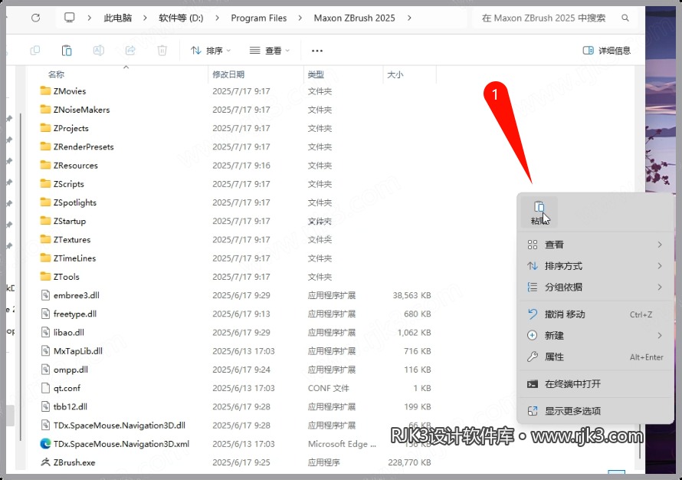
Task: Select the ZTextures folder name
Action: point(72,239)
